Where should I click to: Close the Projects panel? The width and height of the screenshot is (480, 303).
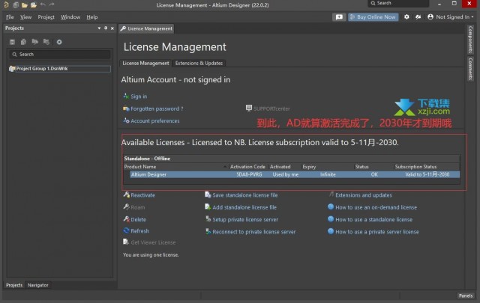click(112, 28)
